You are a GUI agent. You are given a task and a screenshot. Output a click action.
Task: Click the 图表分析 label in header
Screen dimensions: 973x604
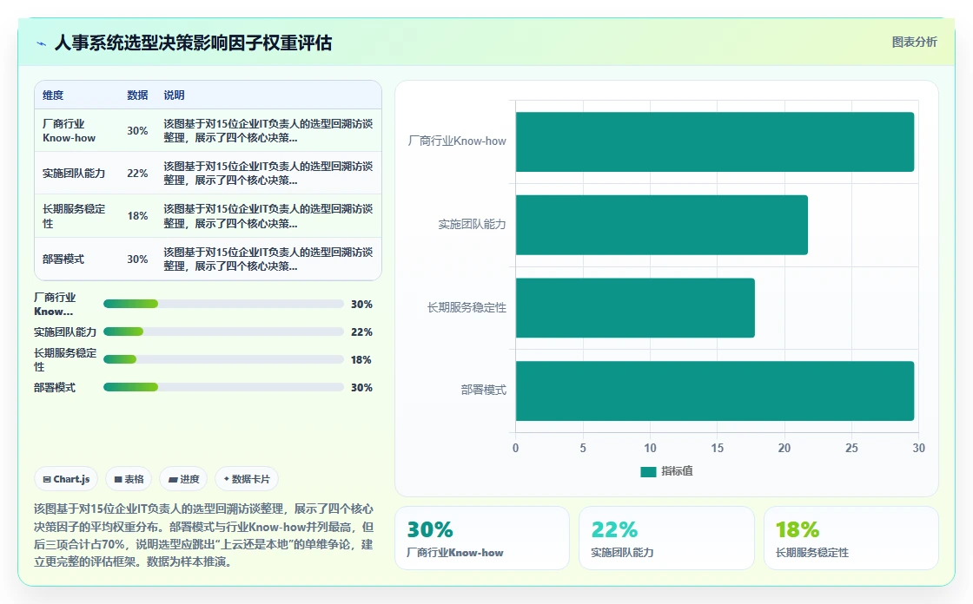914,43
